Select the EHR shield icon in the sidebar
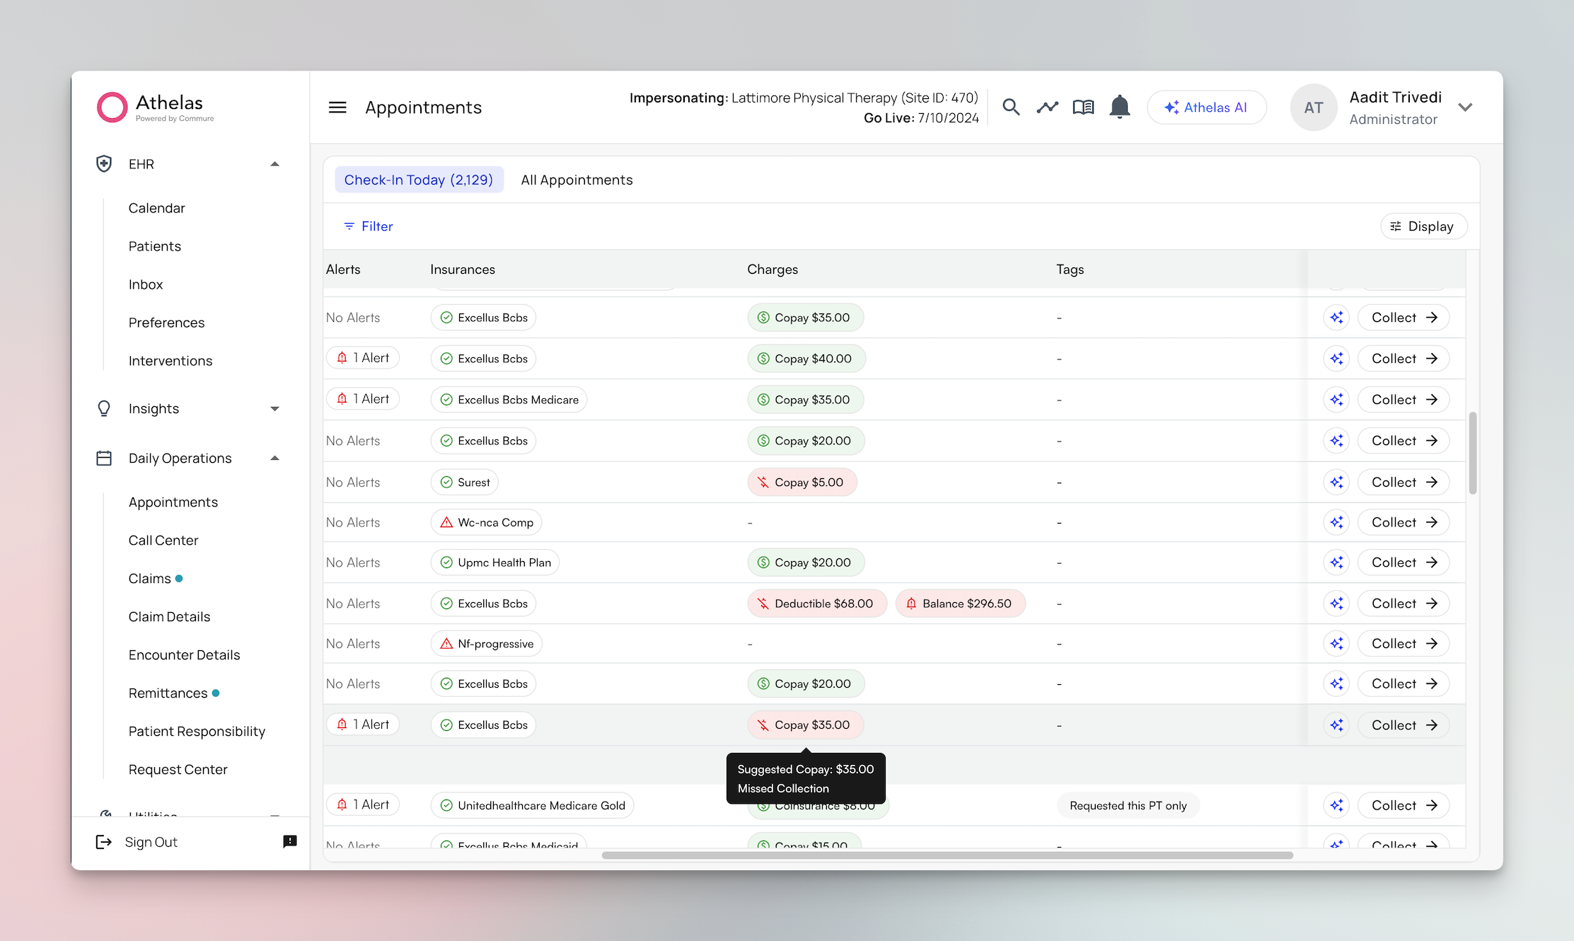The width and height of the screenshot is (1574, 941). pyautogui.click(x=104, y=163)
